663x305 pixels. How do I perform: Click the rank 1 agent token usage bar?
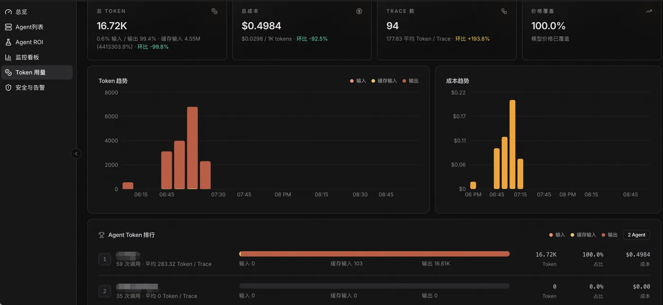click(374, 254)
